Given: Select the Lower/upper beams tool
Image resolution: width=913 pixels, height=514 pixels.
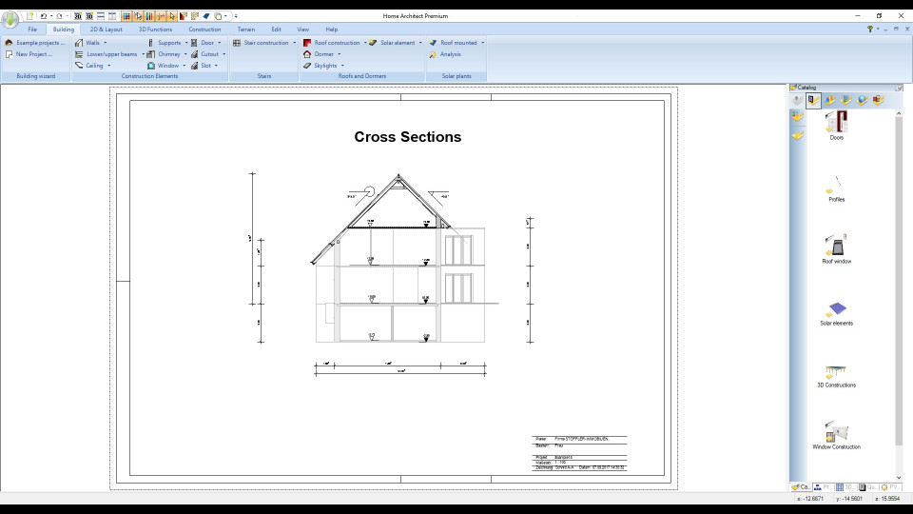Looking at the screenshot, I should click(x=107, y=54).
